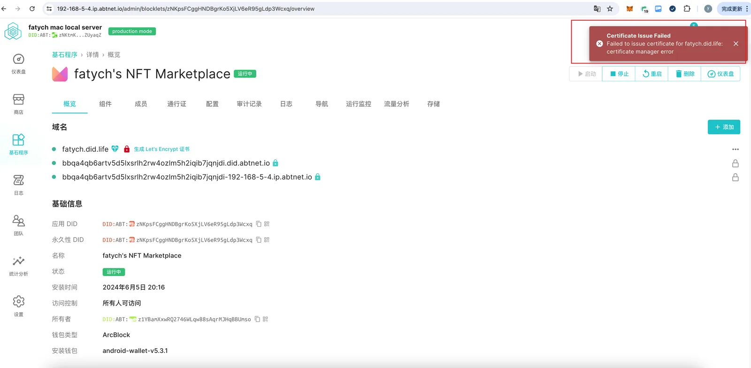The width and height of the screenshot is (751, 368).
Task: Click the green lock after did.abtnet.io domain
Action: [x=276, y=163]
